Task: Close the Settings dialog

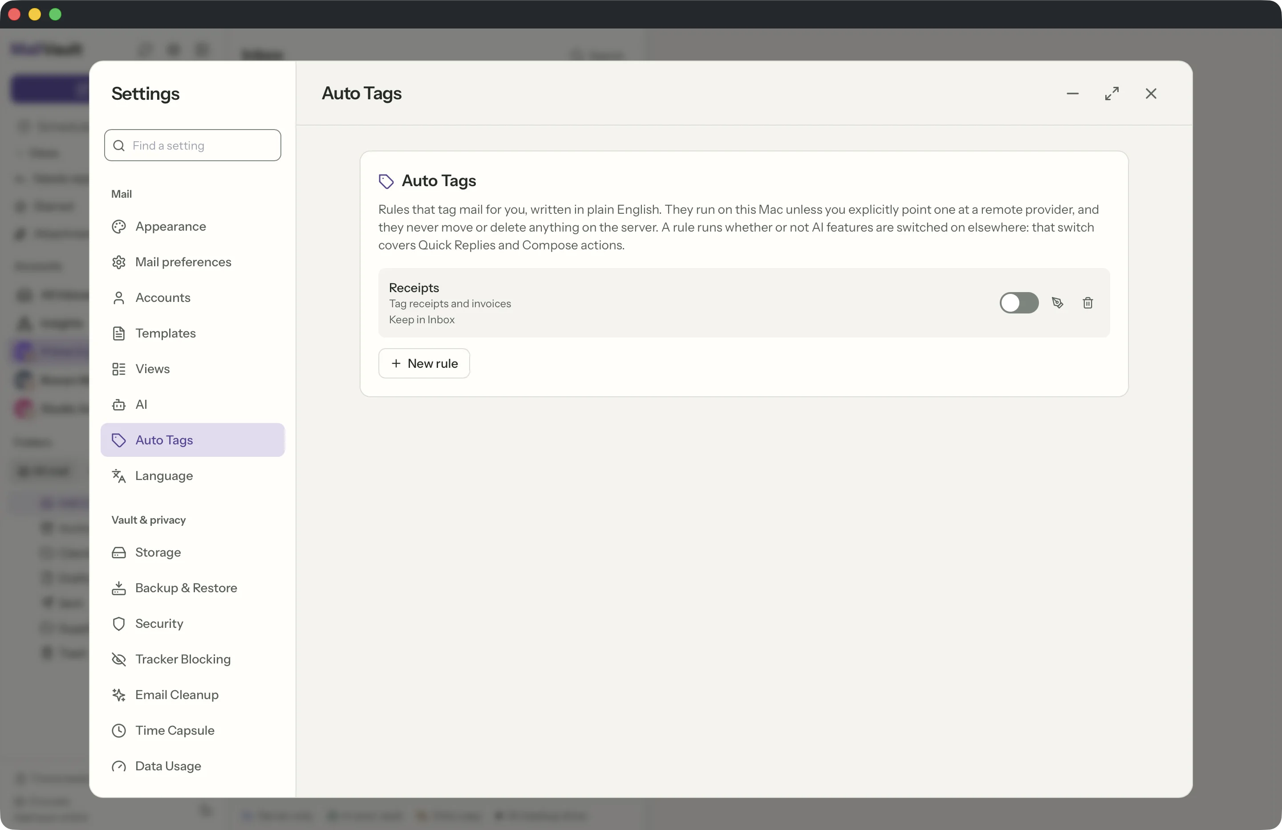Action: (1151, 94)
